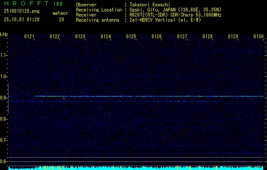Click the 0125 time axis label
Screen dimensions: 267x170
[131, 37]
